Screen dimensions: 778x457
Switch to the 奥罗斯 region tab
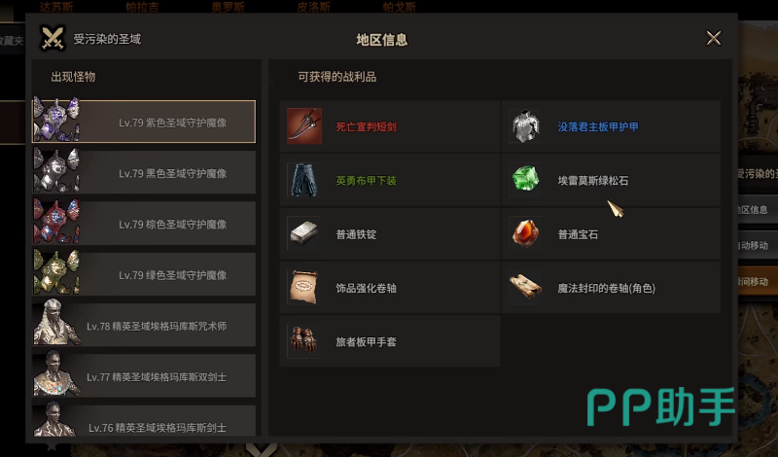229,7
